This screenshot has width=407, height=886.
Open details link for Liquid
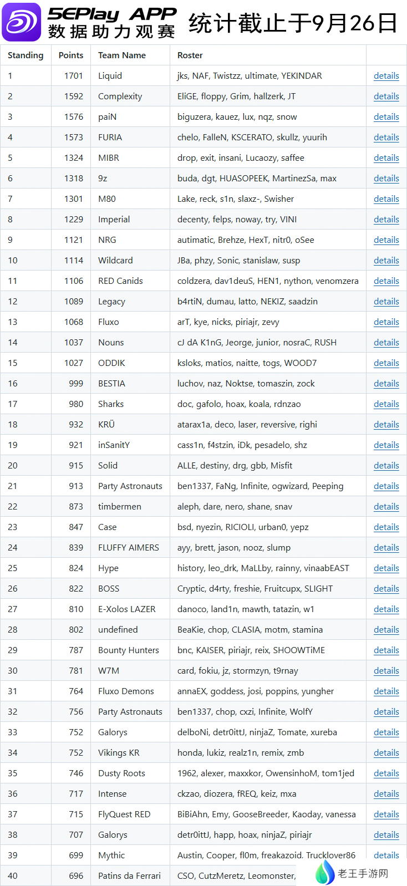coord(386,76)
